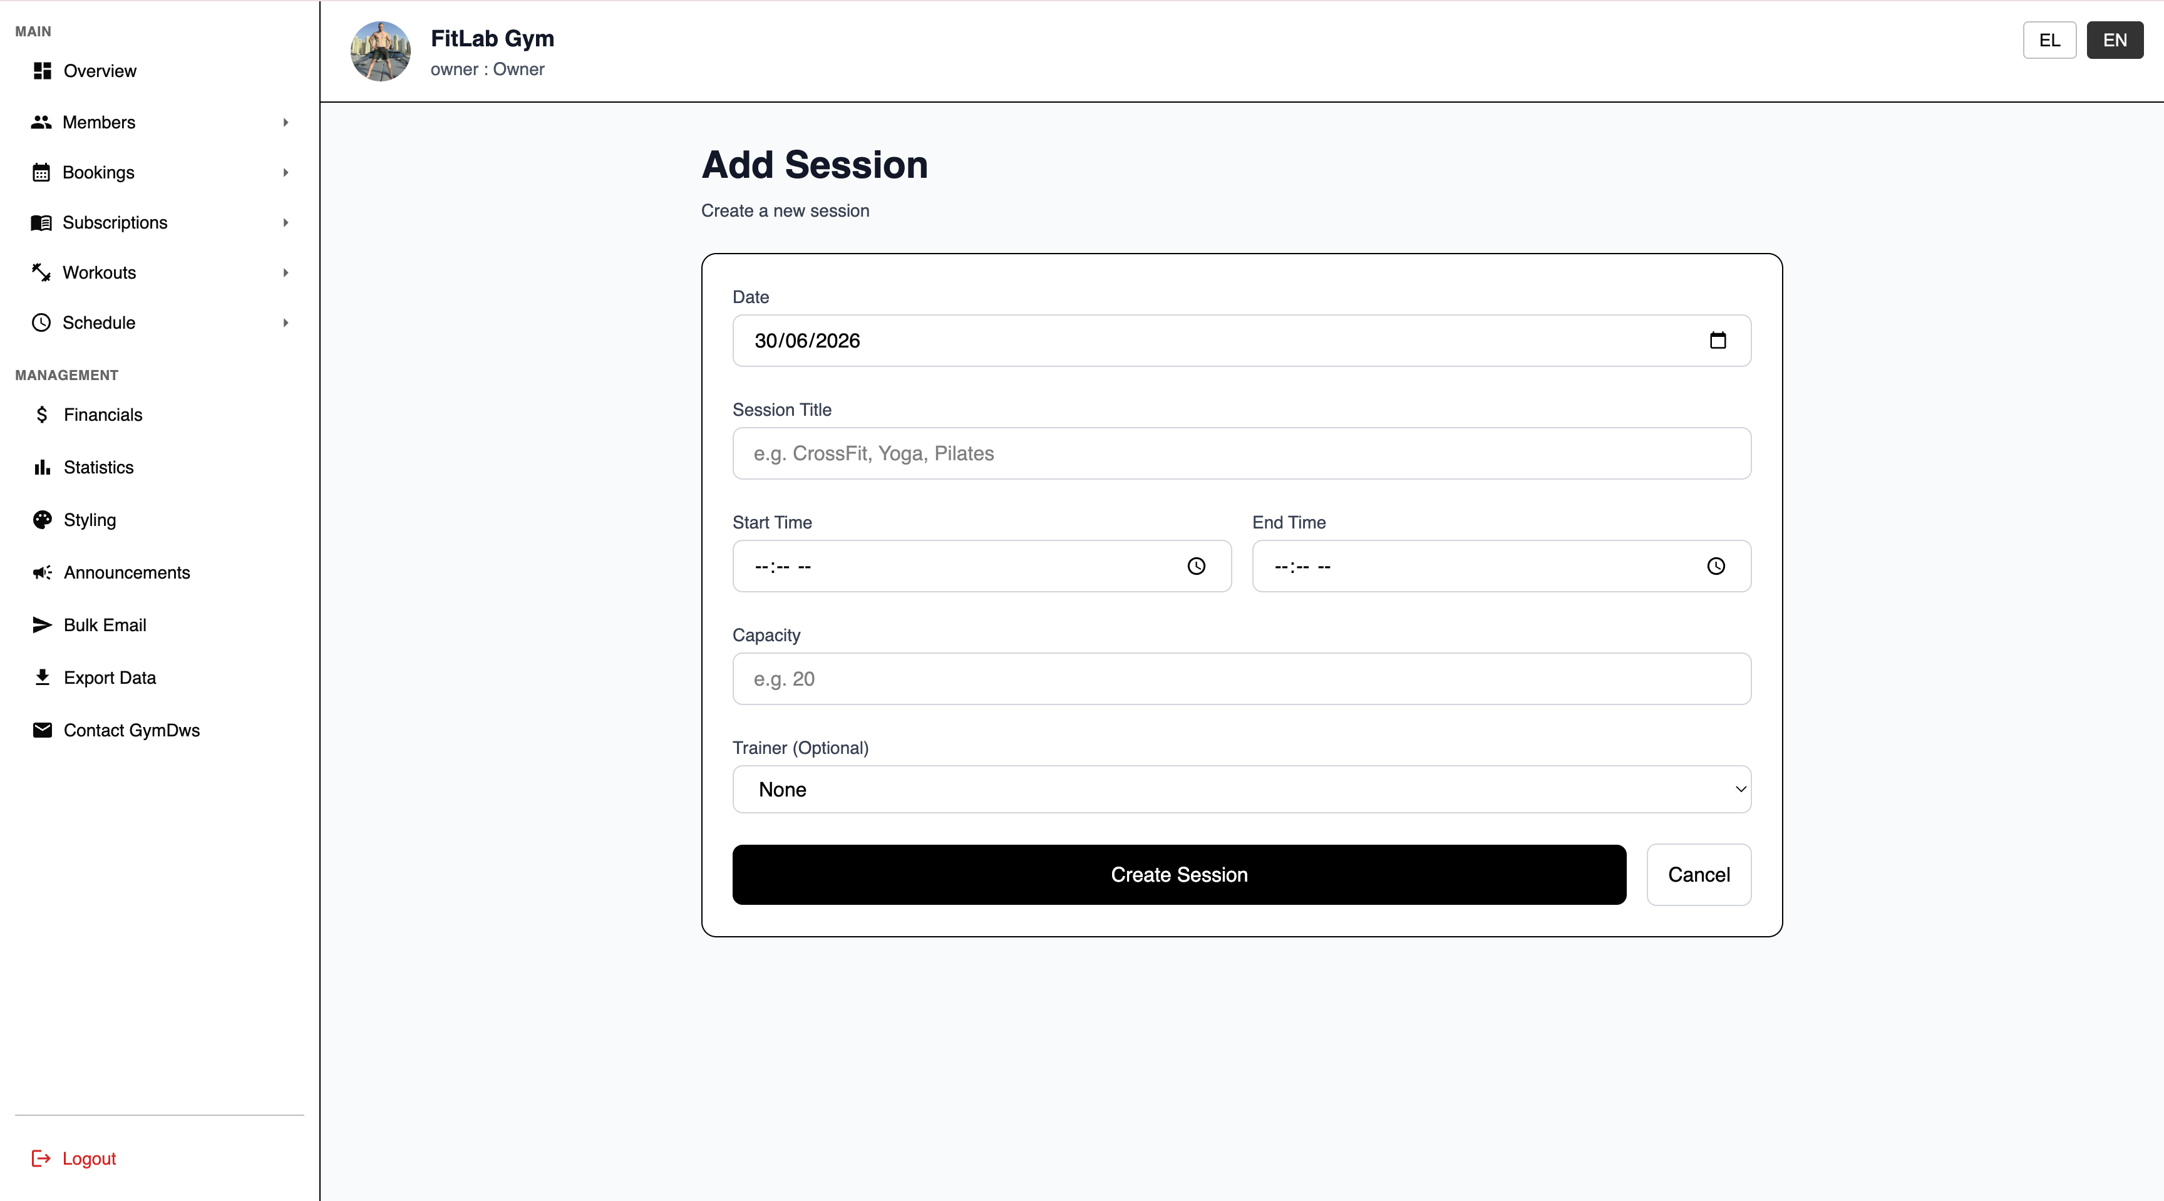Image resolution: width=2164 pixels, height=1201 pixels.
Task: Click the Bookings calendar icon
Action: point(41,172)
